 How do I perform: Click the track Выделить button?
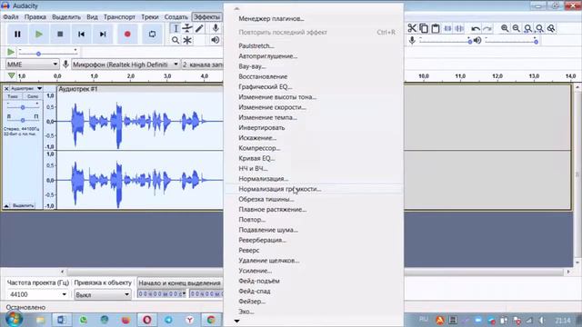[x=23, y=205]
